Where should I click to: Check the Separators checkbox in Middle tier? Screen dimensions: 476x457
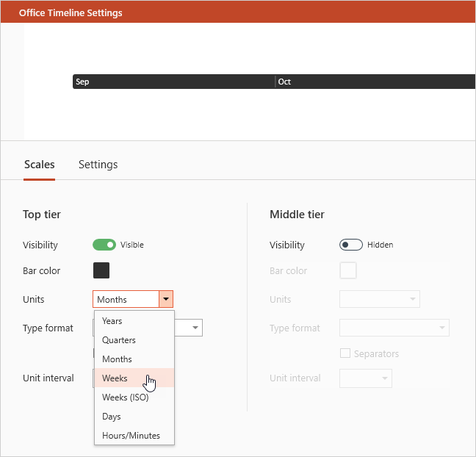pos(345,354)
